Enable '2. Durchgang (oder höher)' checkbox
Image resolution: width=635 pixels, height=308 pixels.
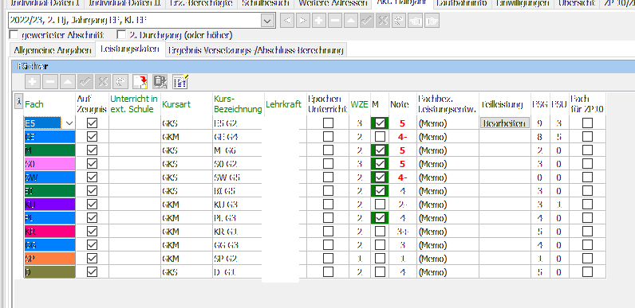click(x=121, y=35)
